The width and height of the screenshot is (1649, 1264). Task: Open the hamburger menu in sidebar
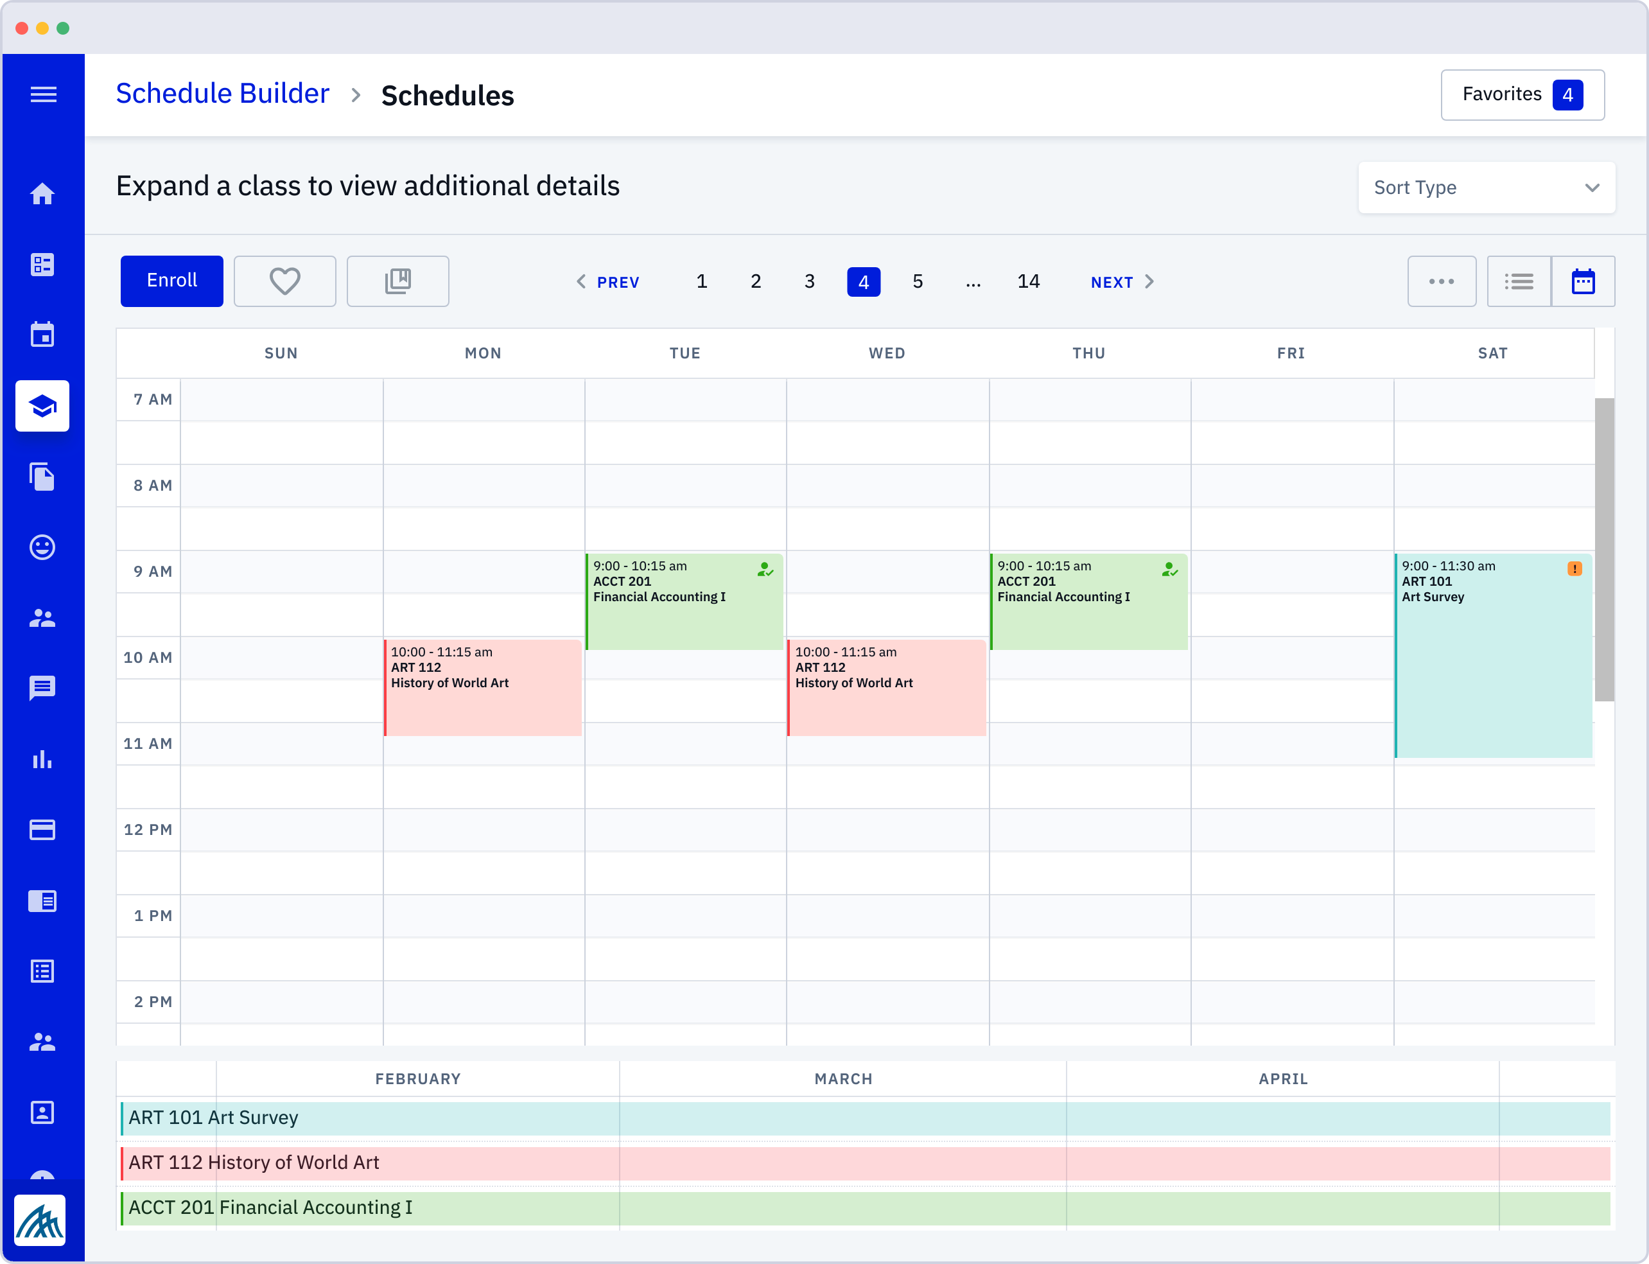43,95
